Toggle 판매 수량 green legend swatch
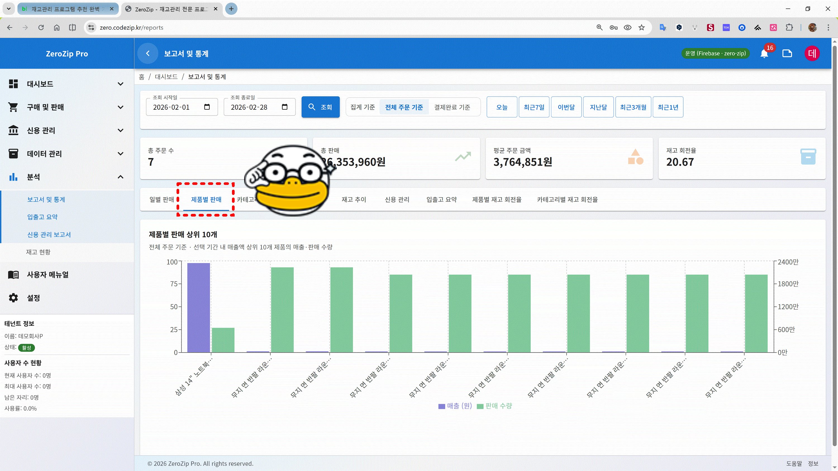 pos(480,406)
